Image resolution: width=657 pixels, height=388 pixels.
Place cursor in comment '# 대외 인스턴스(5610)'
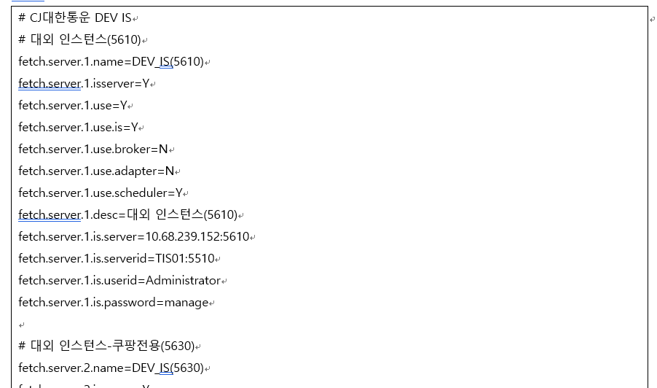click(x=79, y=40)
